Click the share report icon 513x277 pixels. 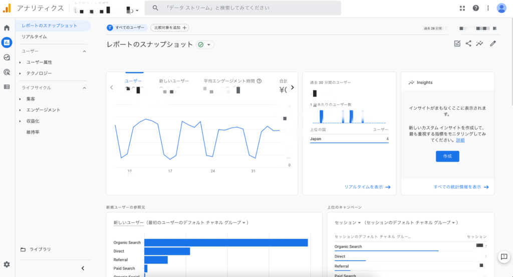468,43
